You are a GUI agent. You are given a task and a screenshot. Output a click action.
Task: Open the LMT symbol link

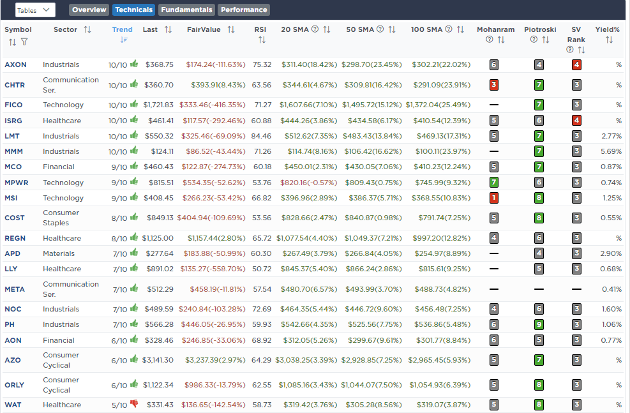point(12,136)
